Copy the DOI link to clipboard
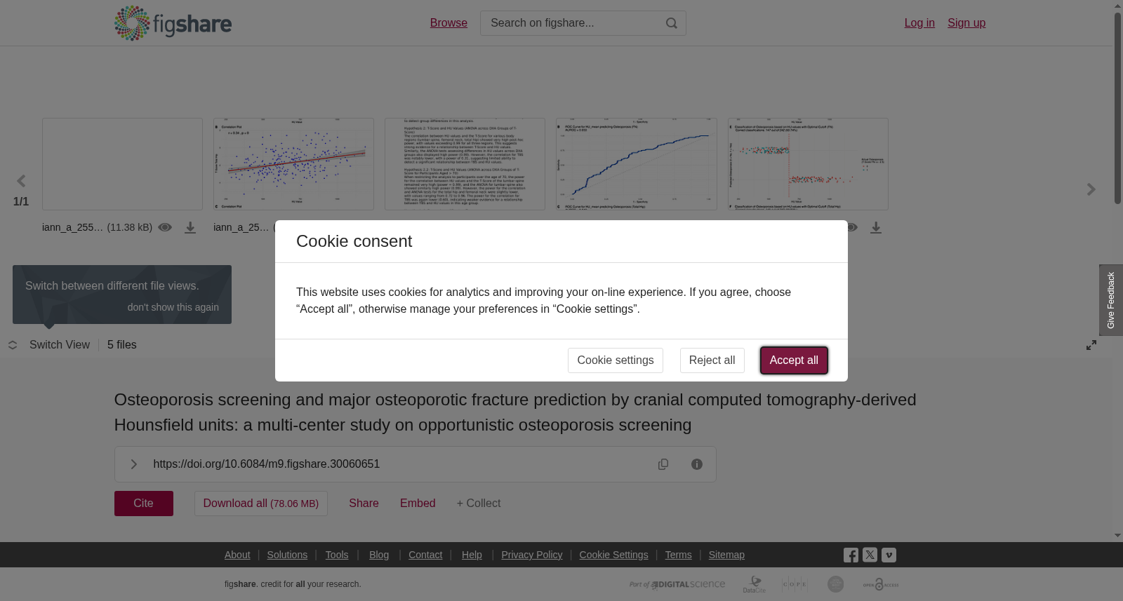Image resolution: width=1123 pixels, height=601 pixels. coord(663,464)
